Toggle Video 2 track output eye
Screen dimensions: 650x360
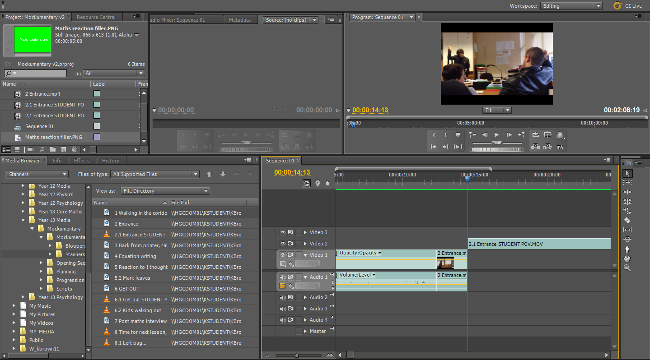click(283, 244)
